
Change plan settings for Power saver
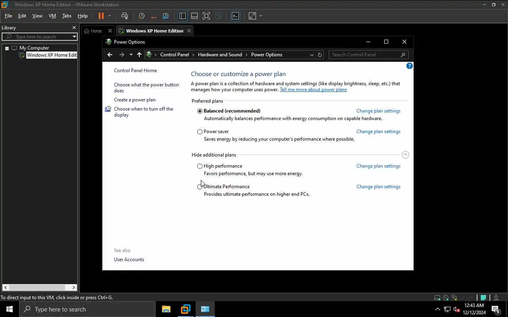pos(378,132)
